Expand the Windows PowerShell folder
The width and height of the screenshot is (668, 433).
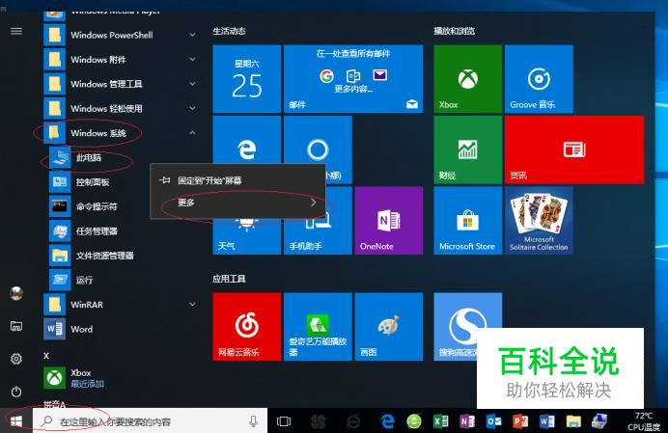pyautogui.click(x=121, y=35)
